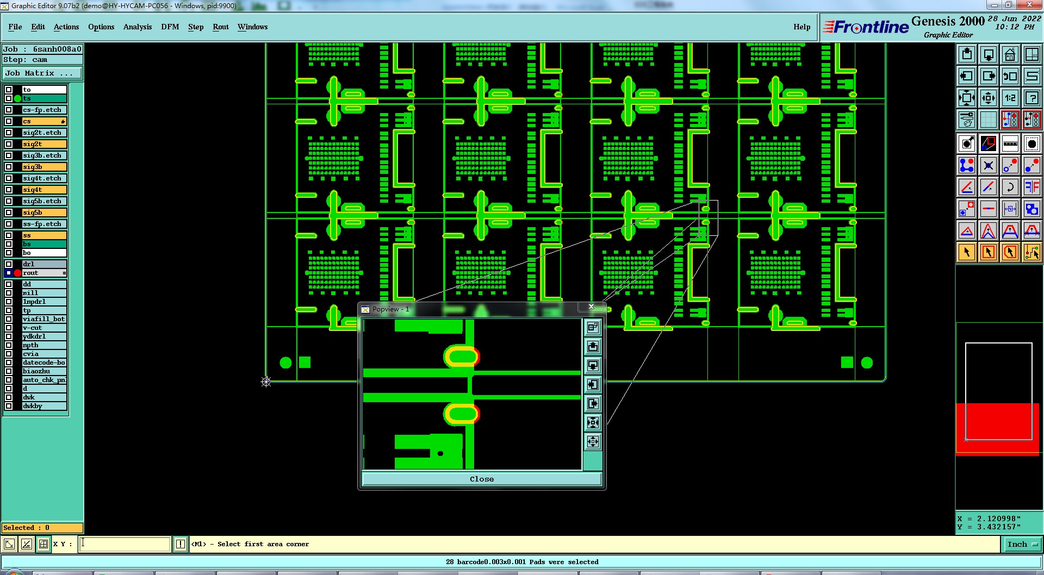Click the Windows menu
Image resolution: width=1044 pixels, height=575 pixels.
(252, 27)
